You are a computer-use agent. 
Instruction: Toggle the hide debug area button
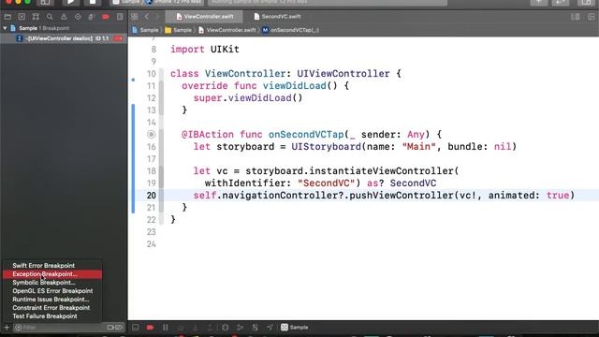click(x=136, y=328)
